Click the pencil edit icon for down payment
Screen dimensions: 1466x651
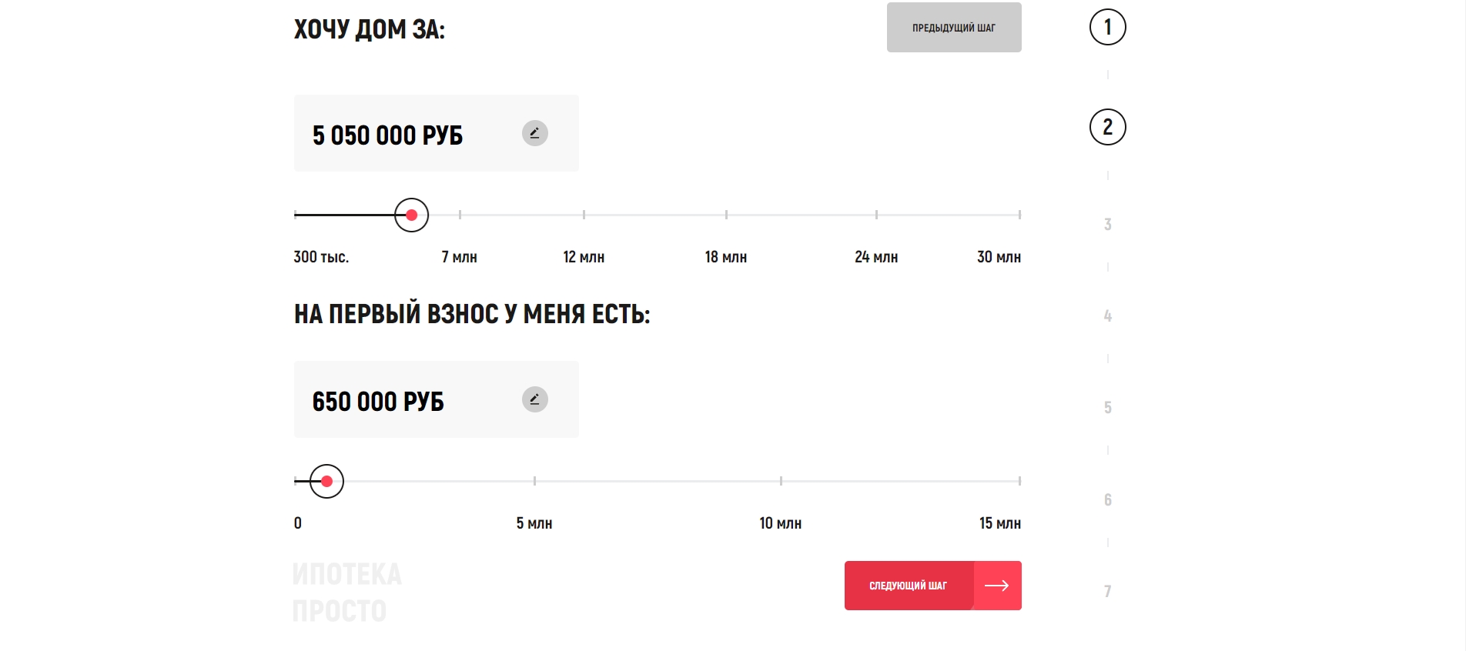coord(535,399)
